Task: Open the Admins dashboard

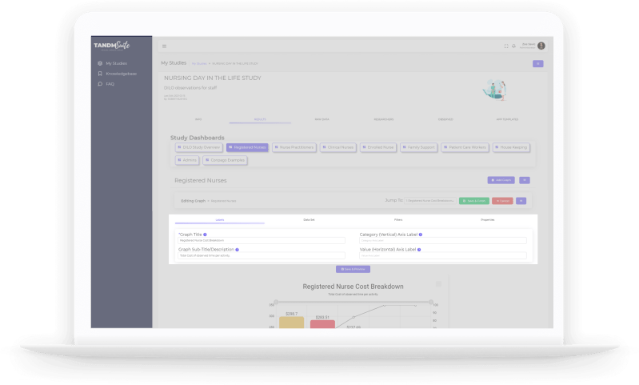Action: click(187, 160)
